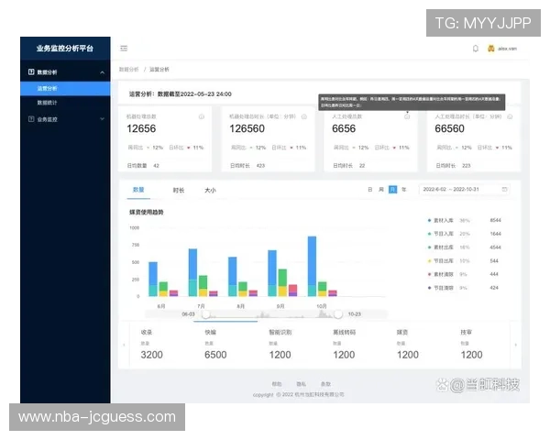Select the 日 time granularity option
The height and width of the screenshot is (440, 550).
coord(370,189)
